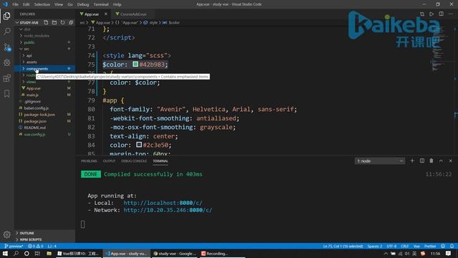This screenshot has height=258, width=458.
Task: Open the terminal selector dropdown '1: node'
Action: pos(380,161)
